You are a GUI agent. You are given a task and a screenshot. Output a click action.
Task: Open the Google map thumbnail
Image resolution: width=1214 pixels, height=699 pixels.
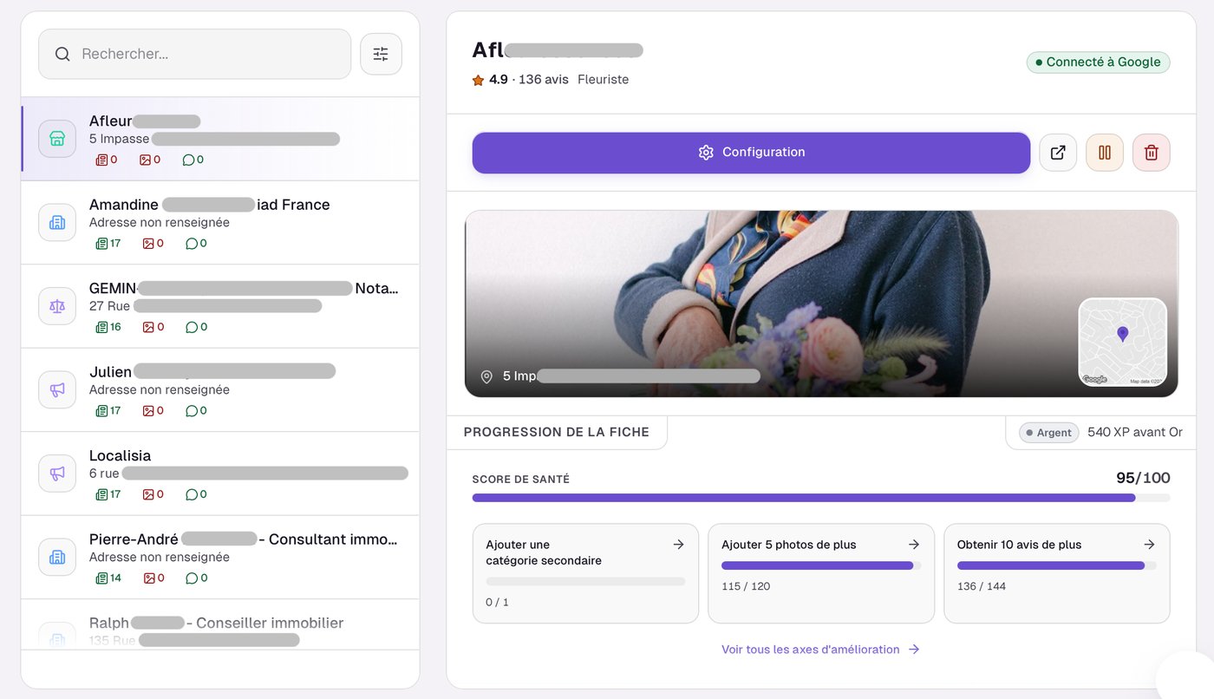point(1122,343)
